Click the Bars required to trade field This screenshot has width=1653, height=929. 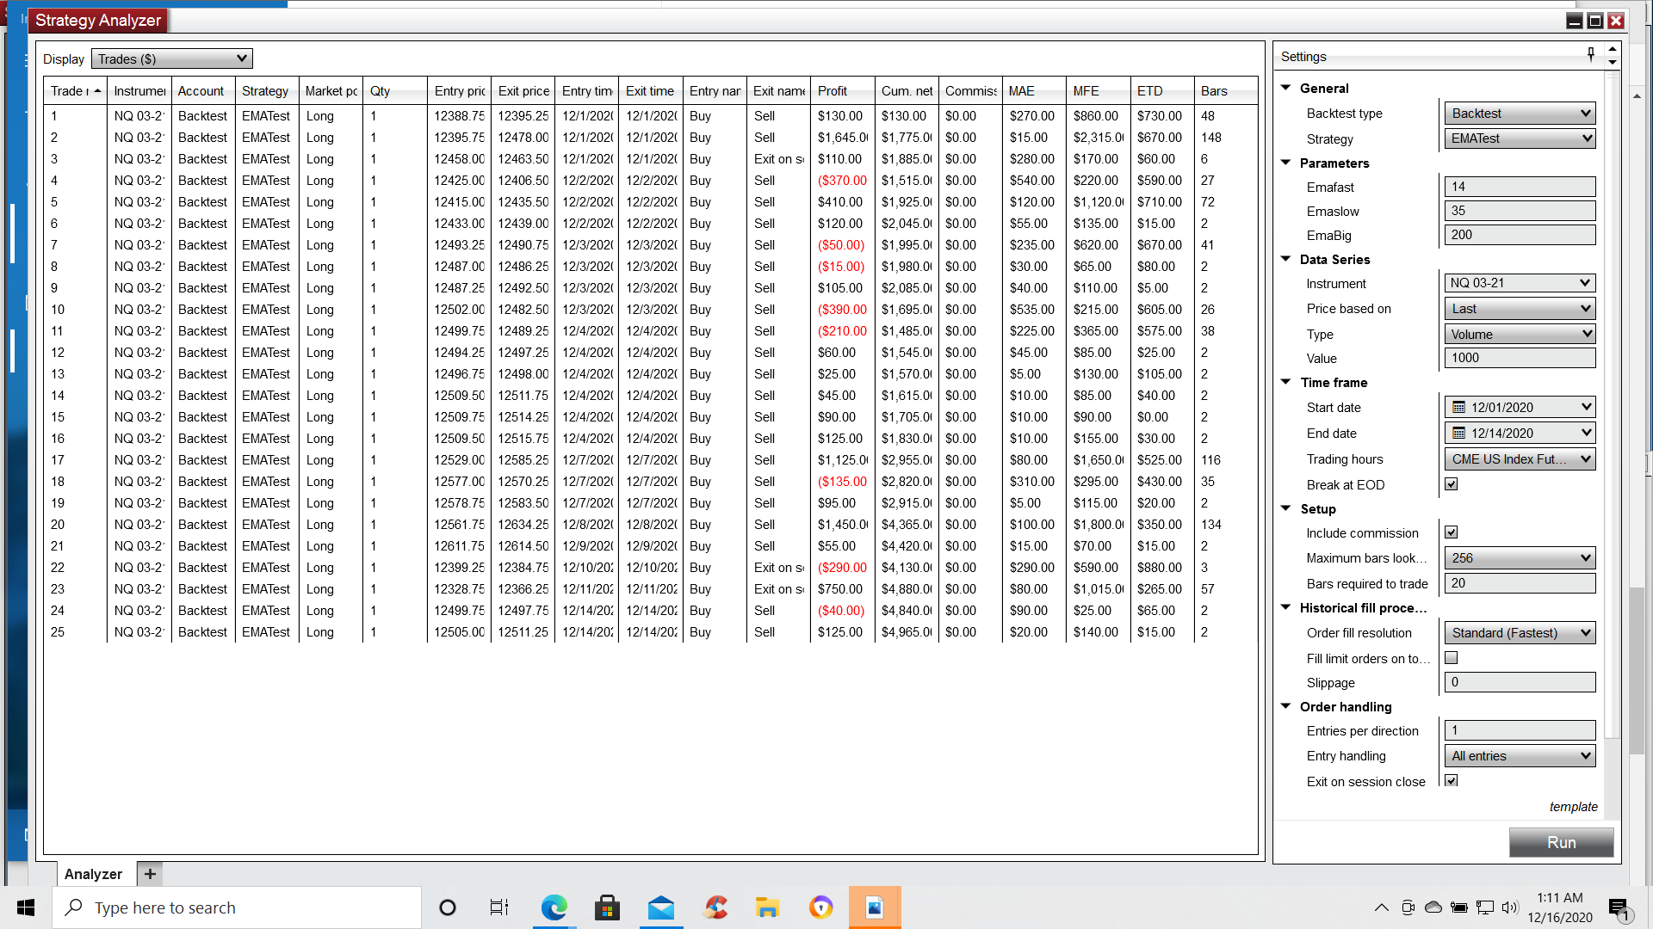(x=1520, y=583)
